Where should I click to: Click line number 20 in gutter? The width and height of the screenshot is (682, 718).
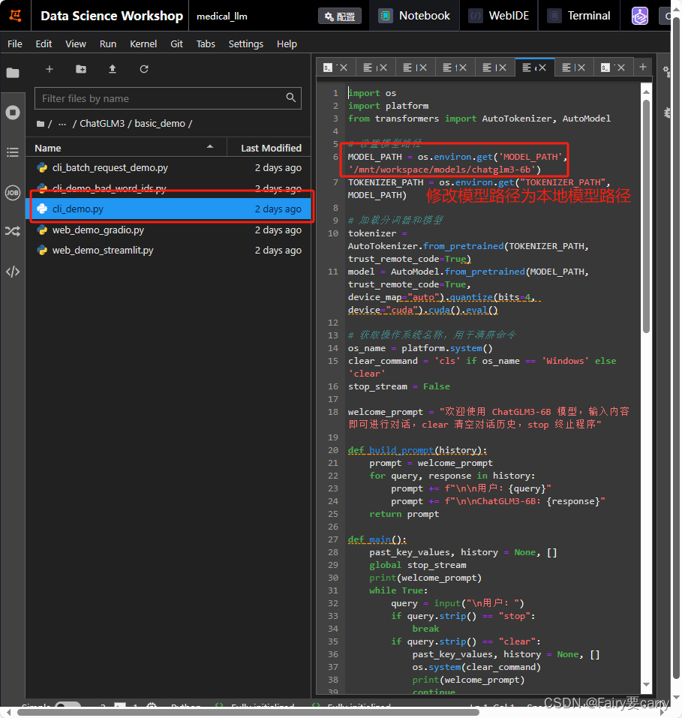point(333,450)
